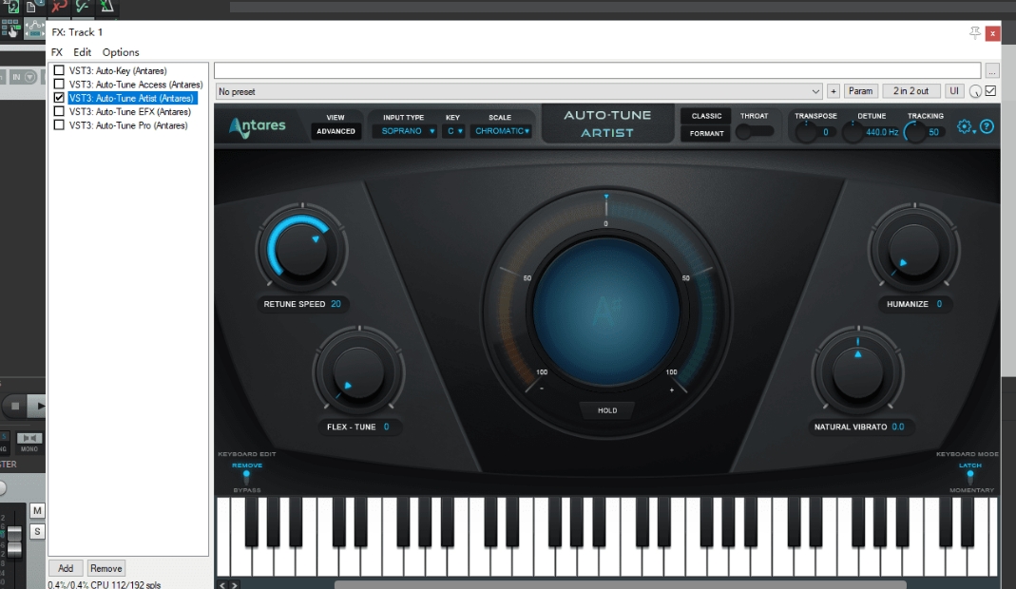Click the FX comment input field
This screenshot has height=589, width=1016.
598,70
